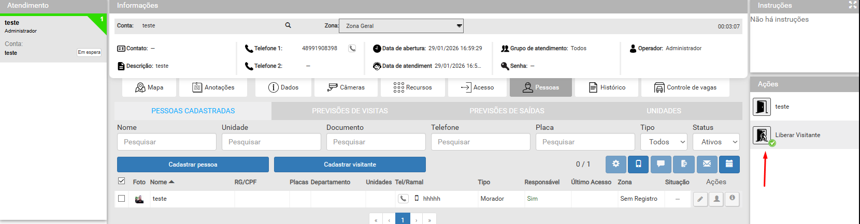Click the search icon next to Conta
This screenshot has width=860, height=224.
tap(288, 25)
